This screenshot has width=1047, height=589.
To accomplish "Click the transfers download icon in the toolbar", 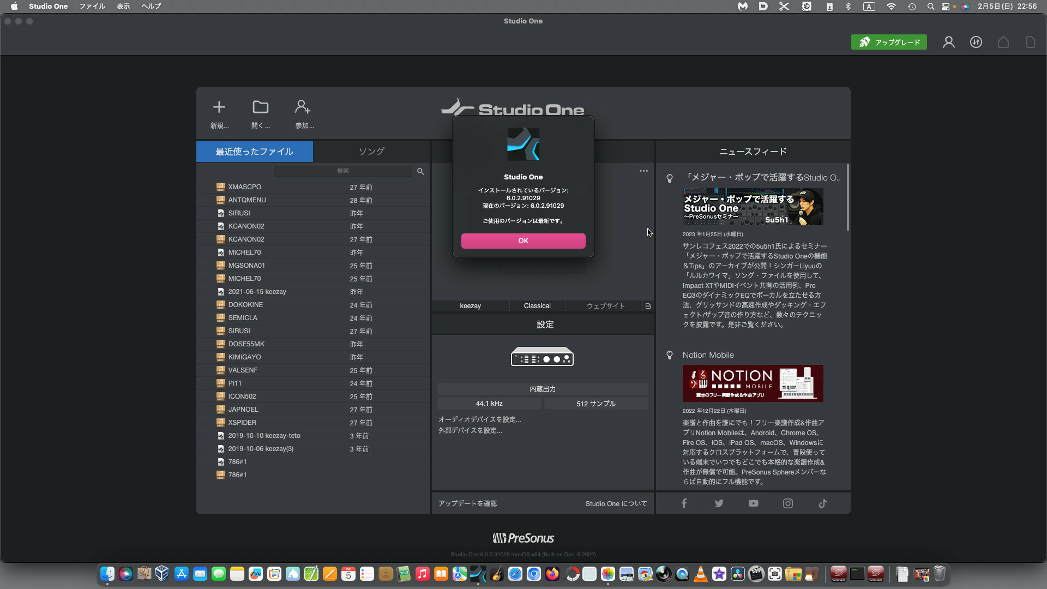I will (x=976, y=43).
